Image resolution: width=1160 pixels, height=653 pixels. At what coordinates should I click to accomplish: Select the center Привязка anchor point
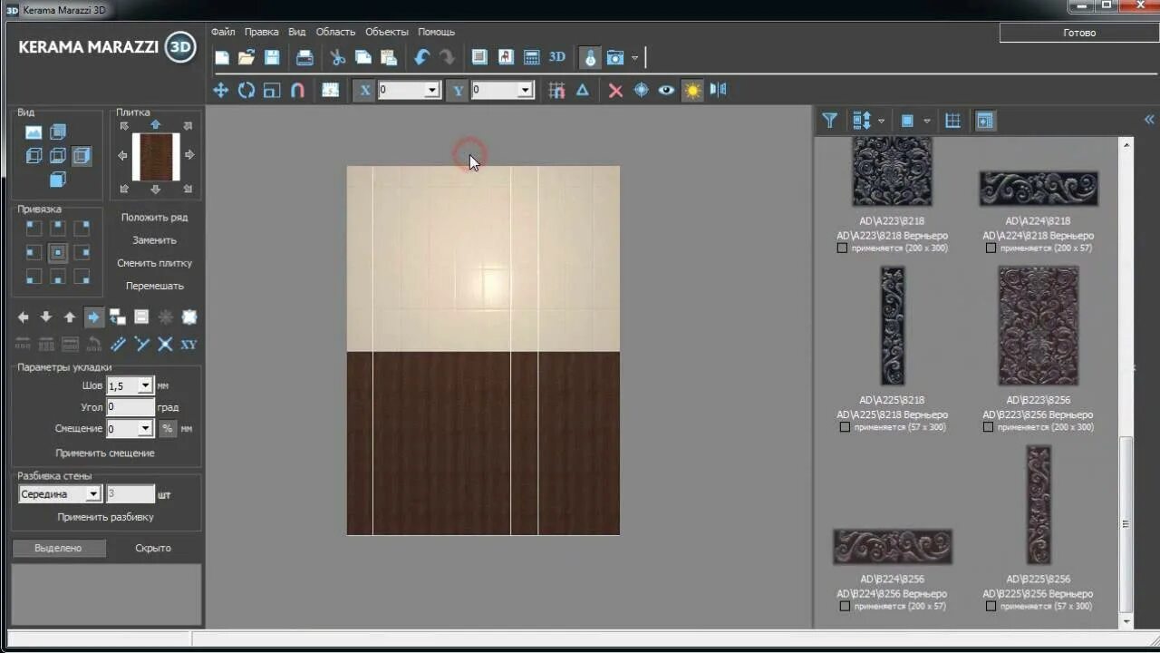[x=58, y=252]
